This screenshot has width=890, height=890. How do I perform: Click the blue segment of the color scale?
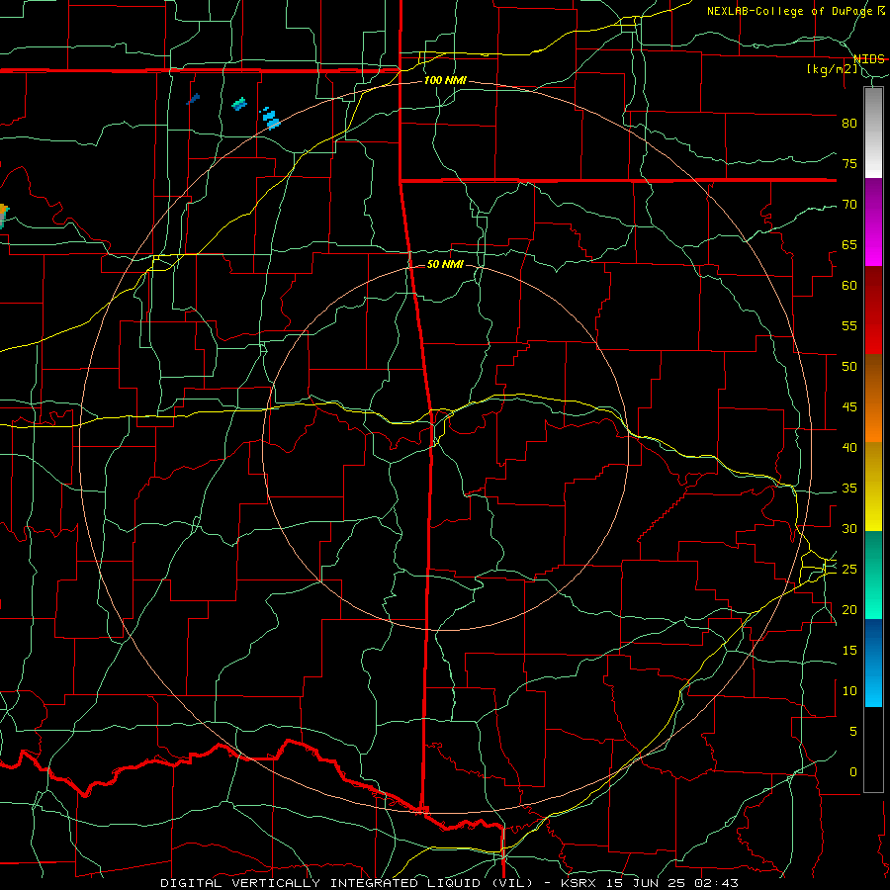pyautogui.click(x=873, y=663)
